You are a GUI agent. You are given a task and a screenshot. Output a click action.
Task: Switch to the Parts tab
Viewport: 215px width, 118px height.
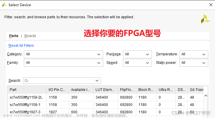point(14,36)
